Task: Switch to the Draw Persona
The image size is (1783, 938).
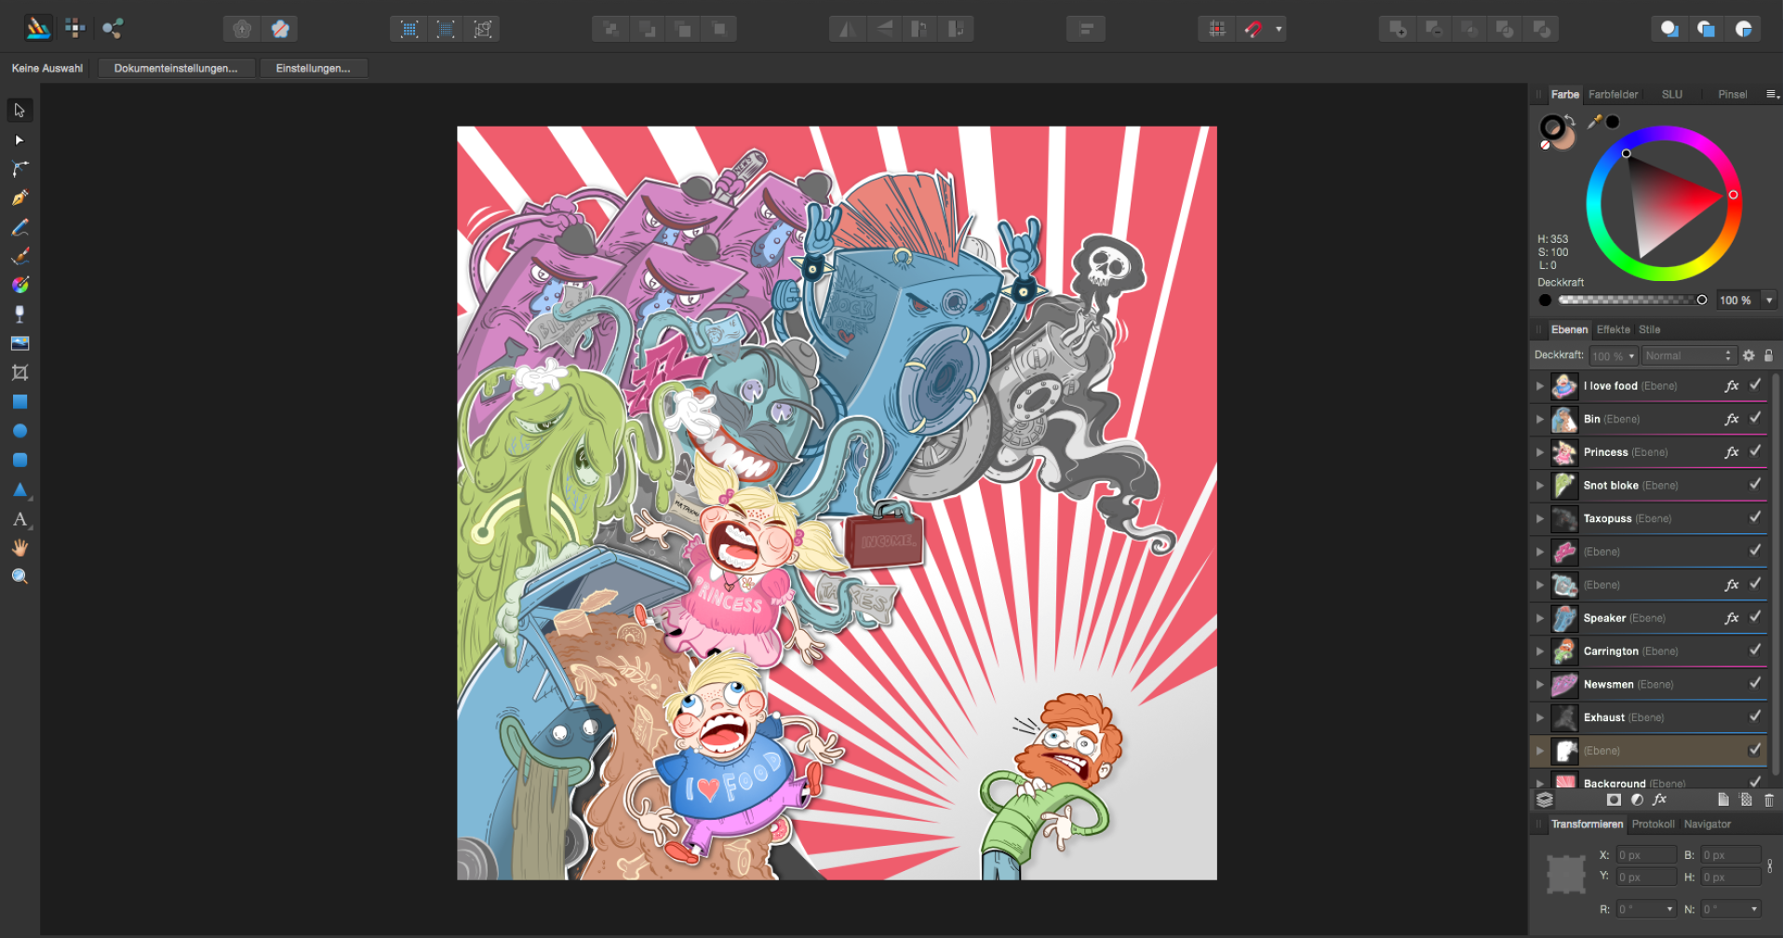Action: (x=38, y=28)
